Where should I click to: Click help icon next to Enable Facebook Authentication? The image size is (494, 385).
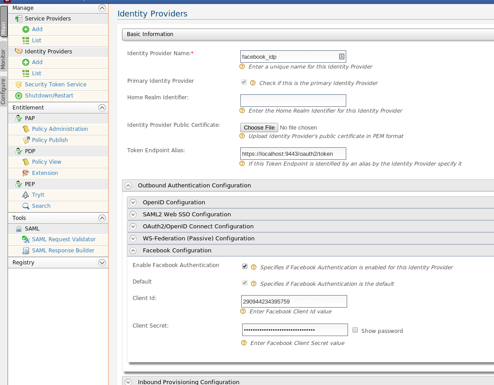point(254,267)
